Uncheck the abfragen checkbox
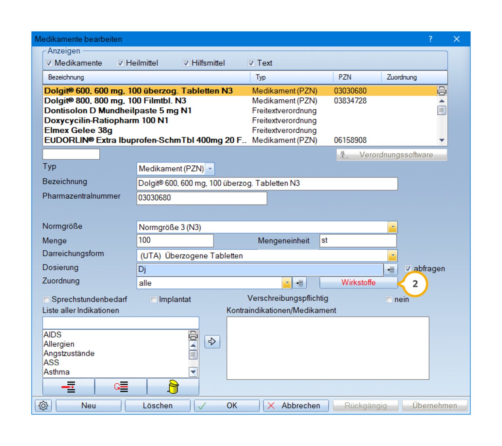The width and height of the screenshot is (502, 446). pyautogui.click(x=408, y=269)
